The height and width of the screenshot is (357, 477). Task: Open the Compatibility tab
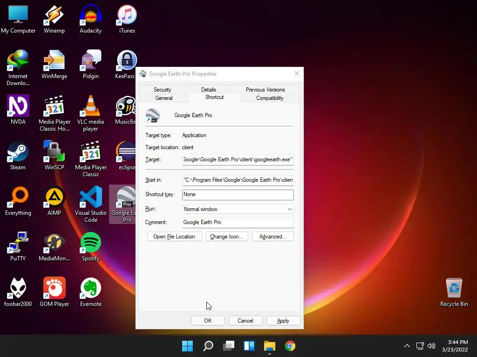pos(270,98)
